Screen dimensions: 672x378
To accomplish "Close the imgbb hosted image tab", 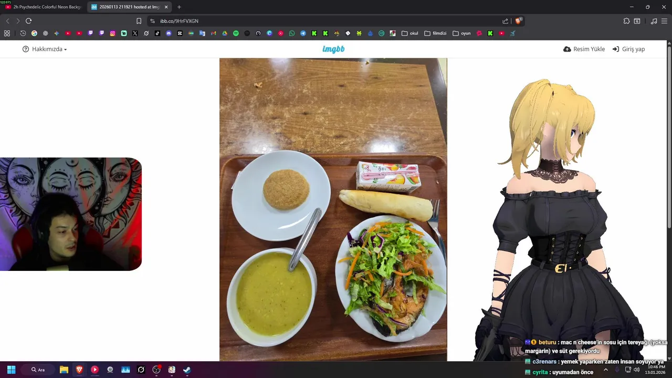I will (x=166, y=7).
